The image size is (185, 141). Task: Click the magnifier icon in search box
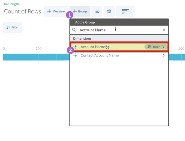pos(74,30)
